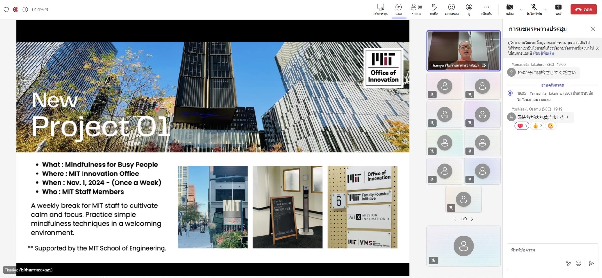
Task: Toggle the camera (กล้อง) on
Action: pyautogui.click(x=510, y=9)
